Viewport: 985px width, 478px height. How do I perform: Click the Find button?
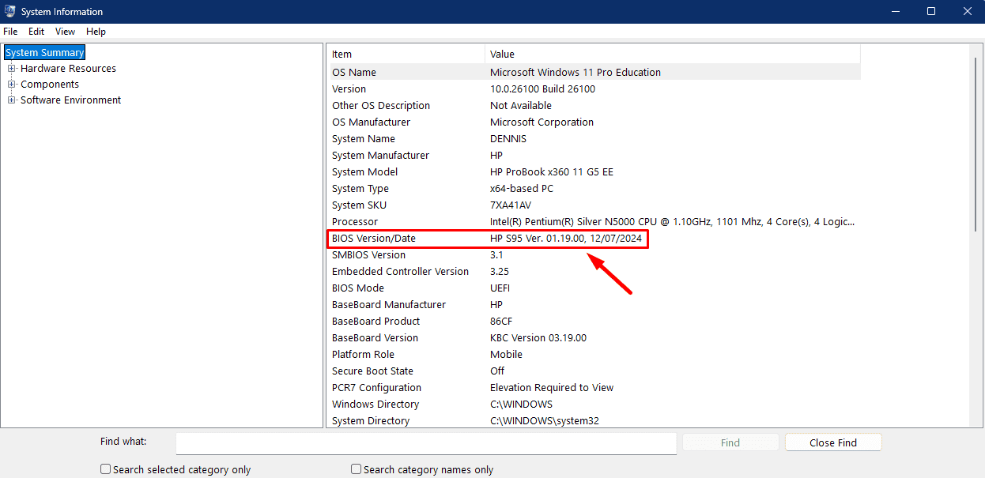[x=730, y=442]
